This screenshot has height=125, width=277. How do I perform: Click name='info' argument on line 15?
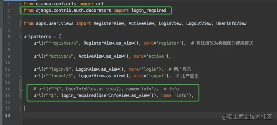point(175,96)
